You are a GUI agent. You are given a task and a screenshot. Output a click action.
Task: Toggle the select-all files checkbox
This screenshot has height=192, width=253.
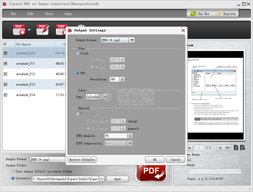click(x=5, y=44)
